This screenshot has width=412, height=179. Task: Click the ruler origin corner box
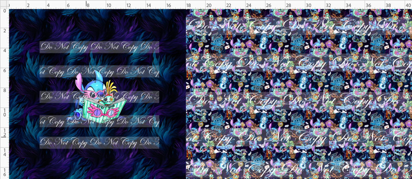4,4
